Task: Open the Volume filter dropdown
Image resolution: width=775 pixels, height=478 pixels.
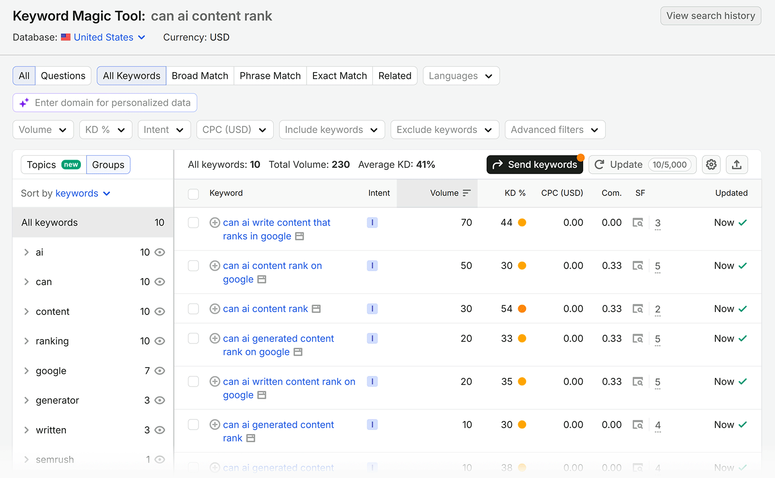Action: click(43, 130)
